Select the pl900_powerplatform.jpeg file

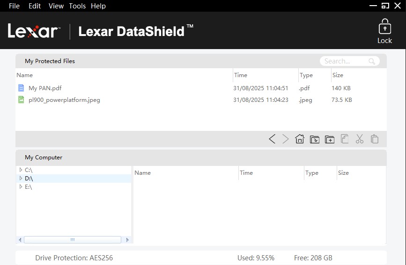64,100
